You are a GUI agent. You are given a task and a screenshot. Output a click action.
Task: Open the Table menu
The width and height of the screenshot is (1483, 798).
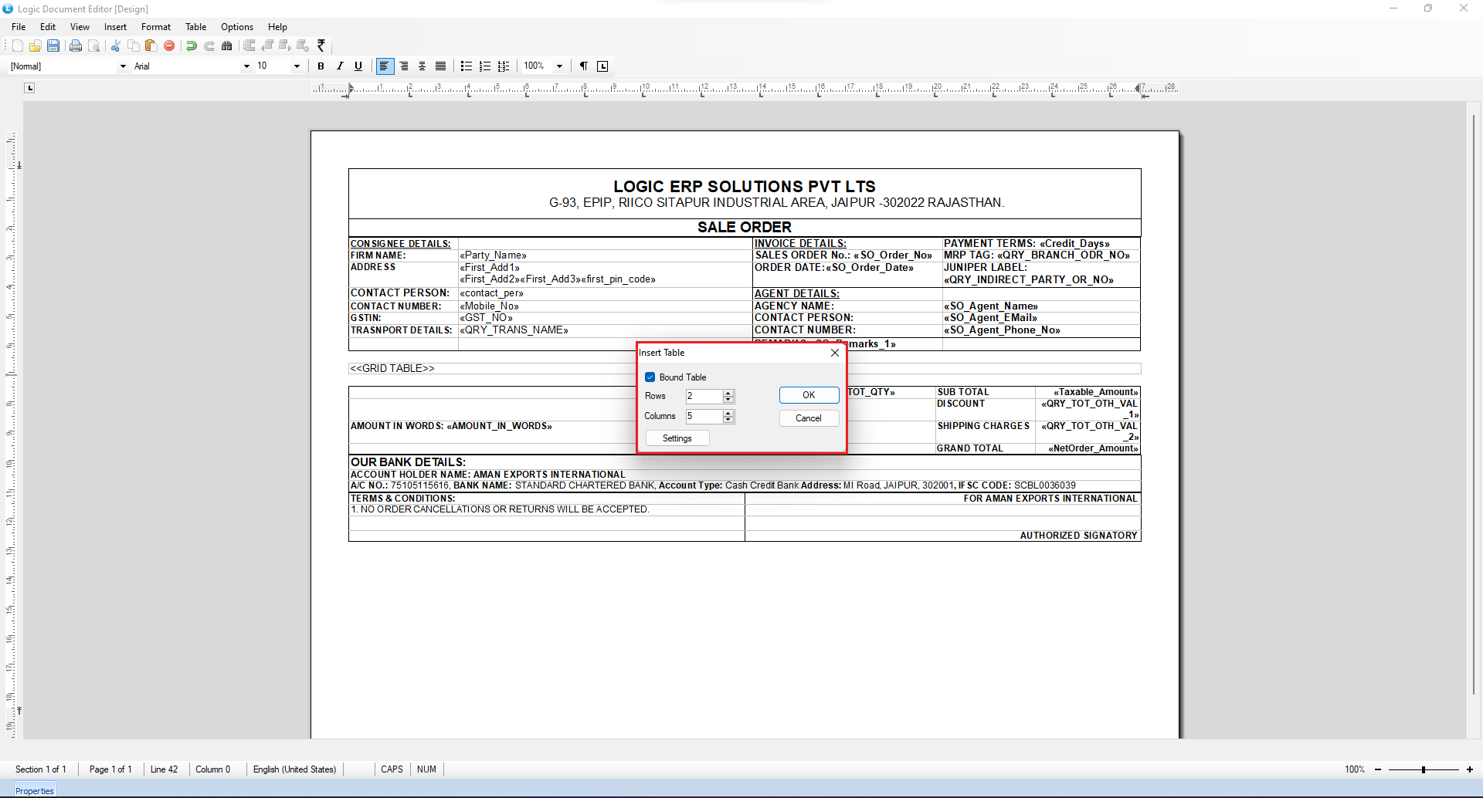[x=195, y=27]
